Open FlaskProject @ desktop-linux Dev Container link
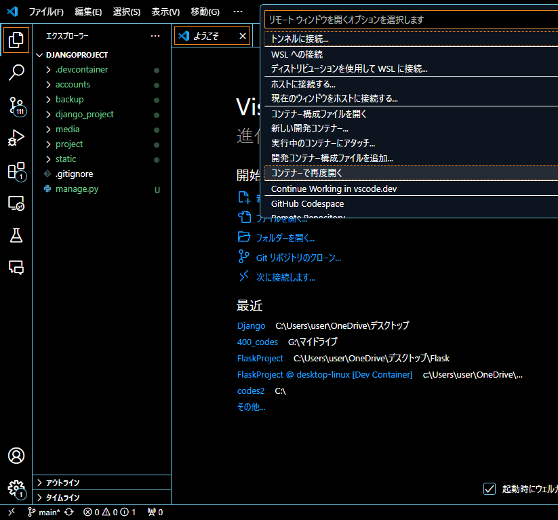Viewport: 558px width, 520px height. (x=325, y=375)
